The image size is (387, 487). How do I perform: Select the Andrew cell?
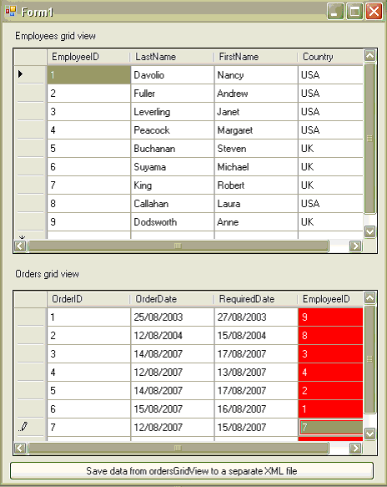[256, 94]
